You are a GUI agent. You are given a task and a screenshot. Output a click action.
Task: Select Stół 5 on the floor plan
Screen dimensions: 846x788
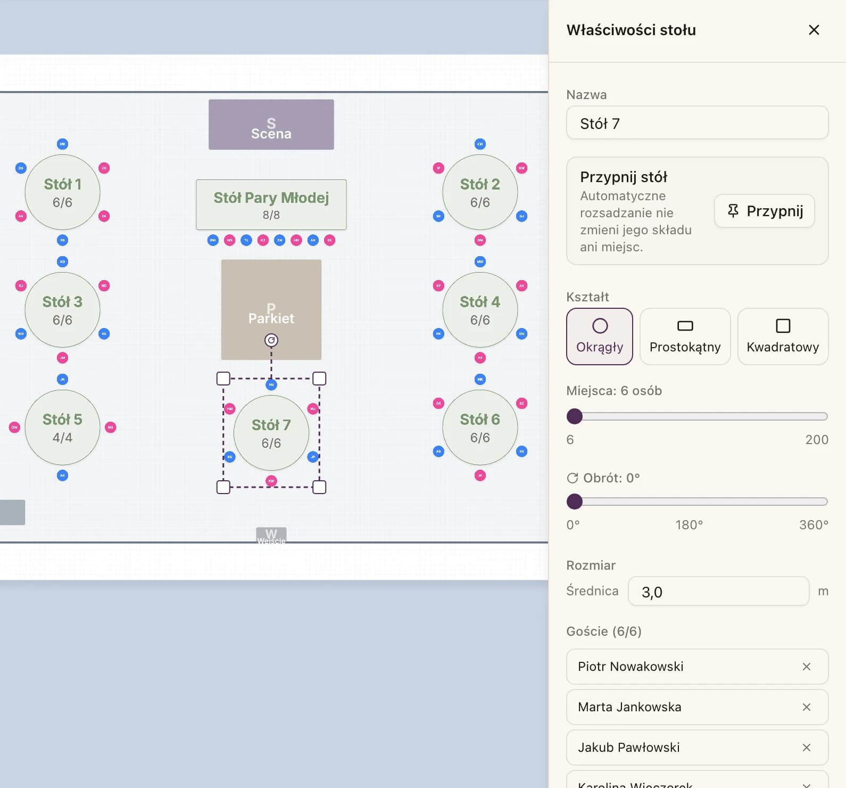[x=62, y=428]
